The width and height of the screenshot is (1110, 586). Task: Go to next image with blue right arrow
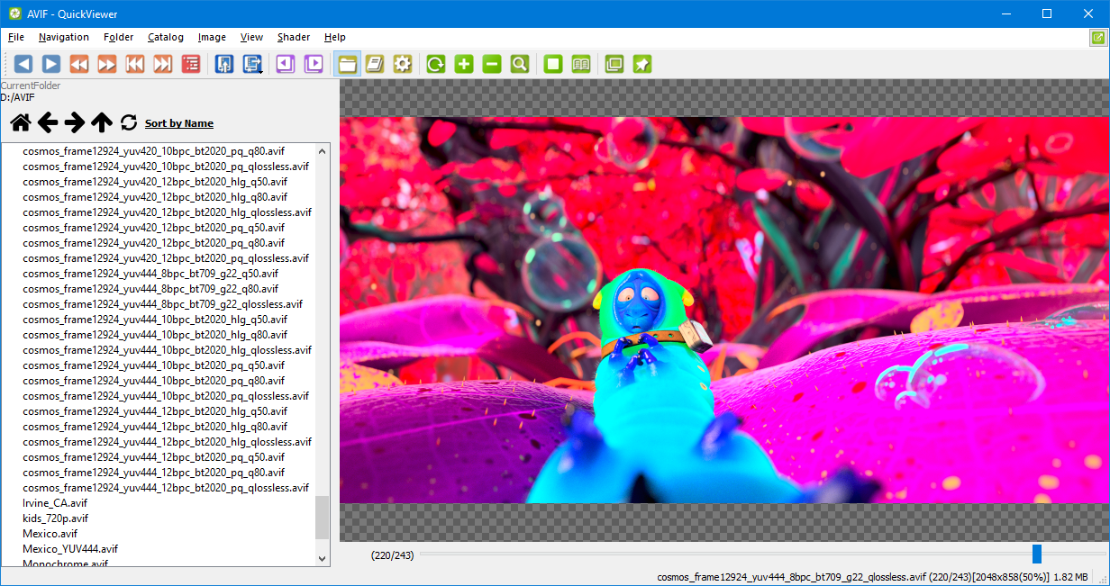point(50,64)
